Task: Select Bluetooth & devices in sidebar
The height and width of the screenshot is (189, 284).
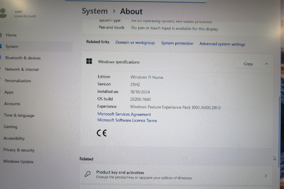Action: (23, 58)
